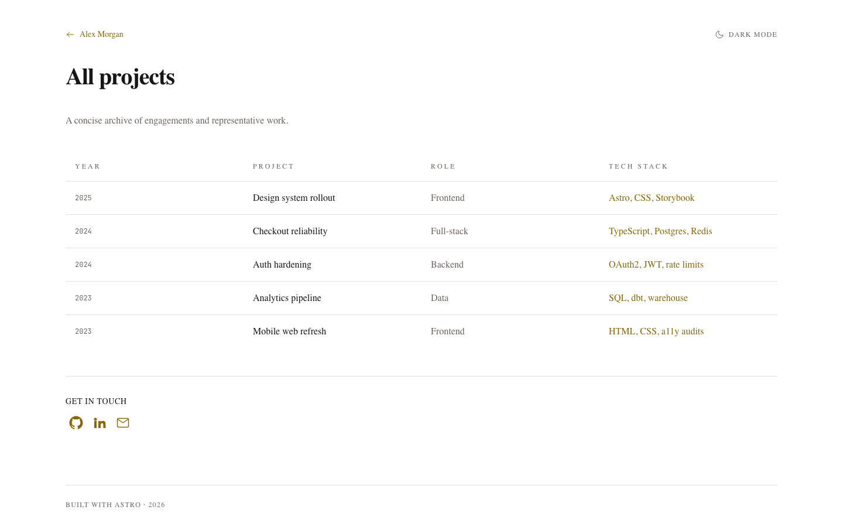Click the 2023 year for Analytics pipeline
843x527 pixels.
coord(83,298)
